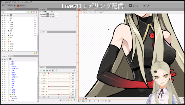The height and width of the screenshot is (105, 185).
Task: Select the brush selection tool in top toolbar
Action: pyautogui.click(x=137, y=6)
